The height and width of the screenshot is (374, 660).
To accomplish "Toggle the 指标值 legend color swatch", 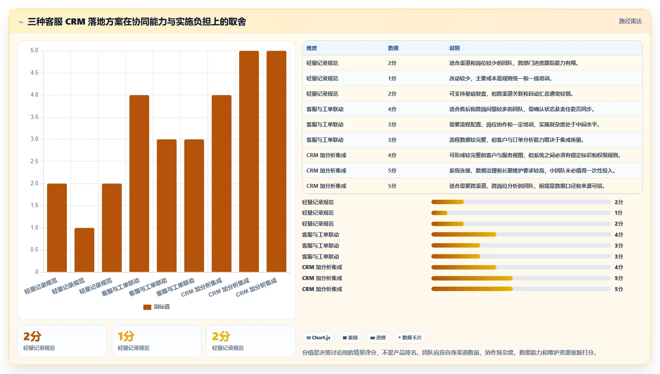I will tap(147, 307).
